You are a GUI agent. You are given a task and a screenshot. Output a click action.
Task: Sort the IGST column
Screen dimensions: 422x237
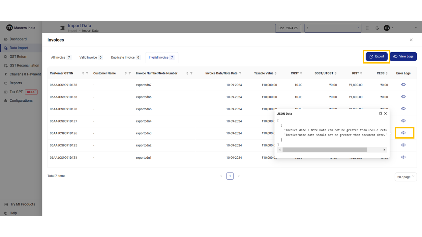[361, 73]
